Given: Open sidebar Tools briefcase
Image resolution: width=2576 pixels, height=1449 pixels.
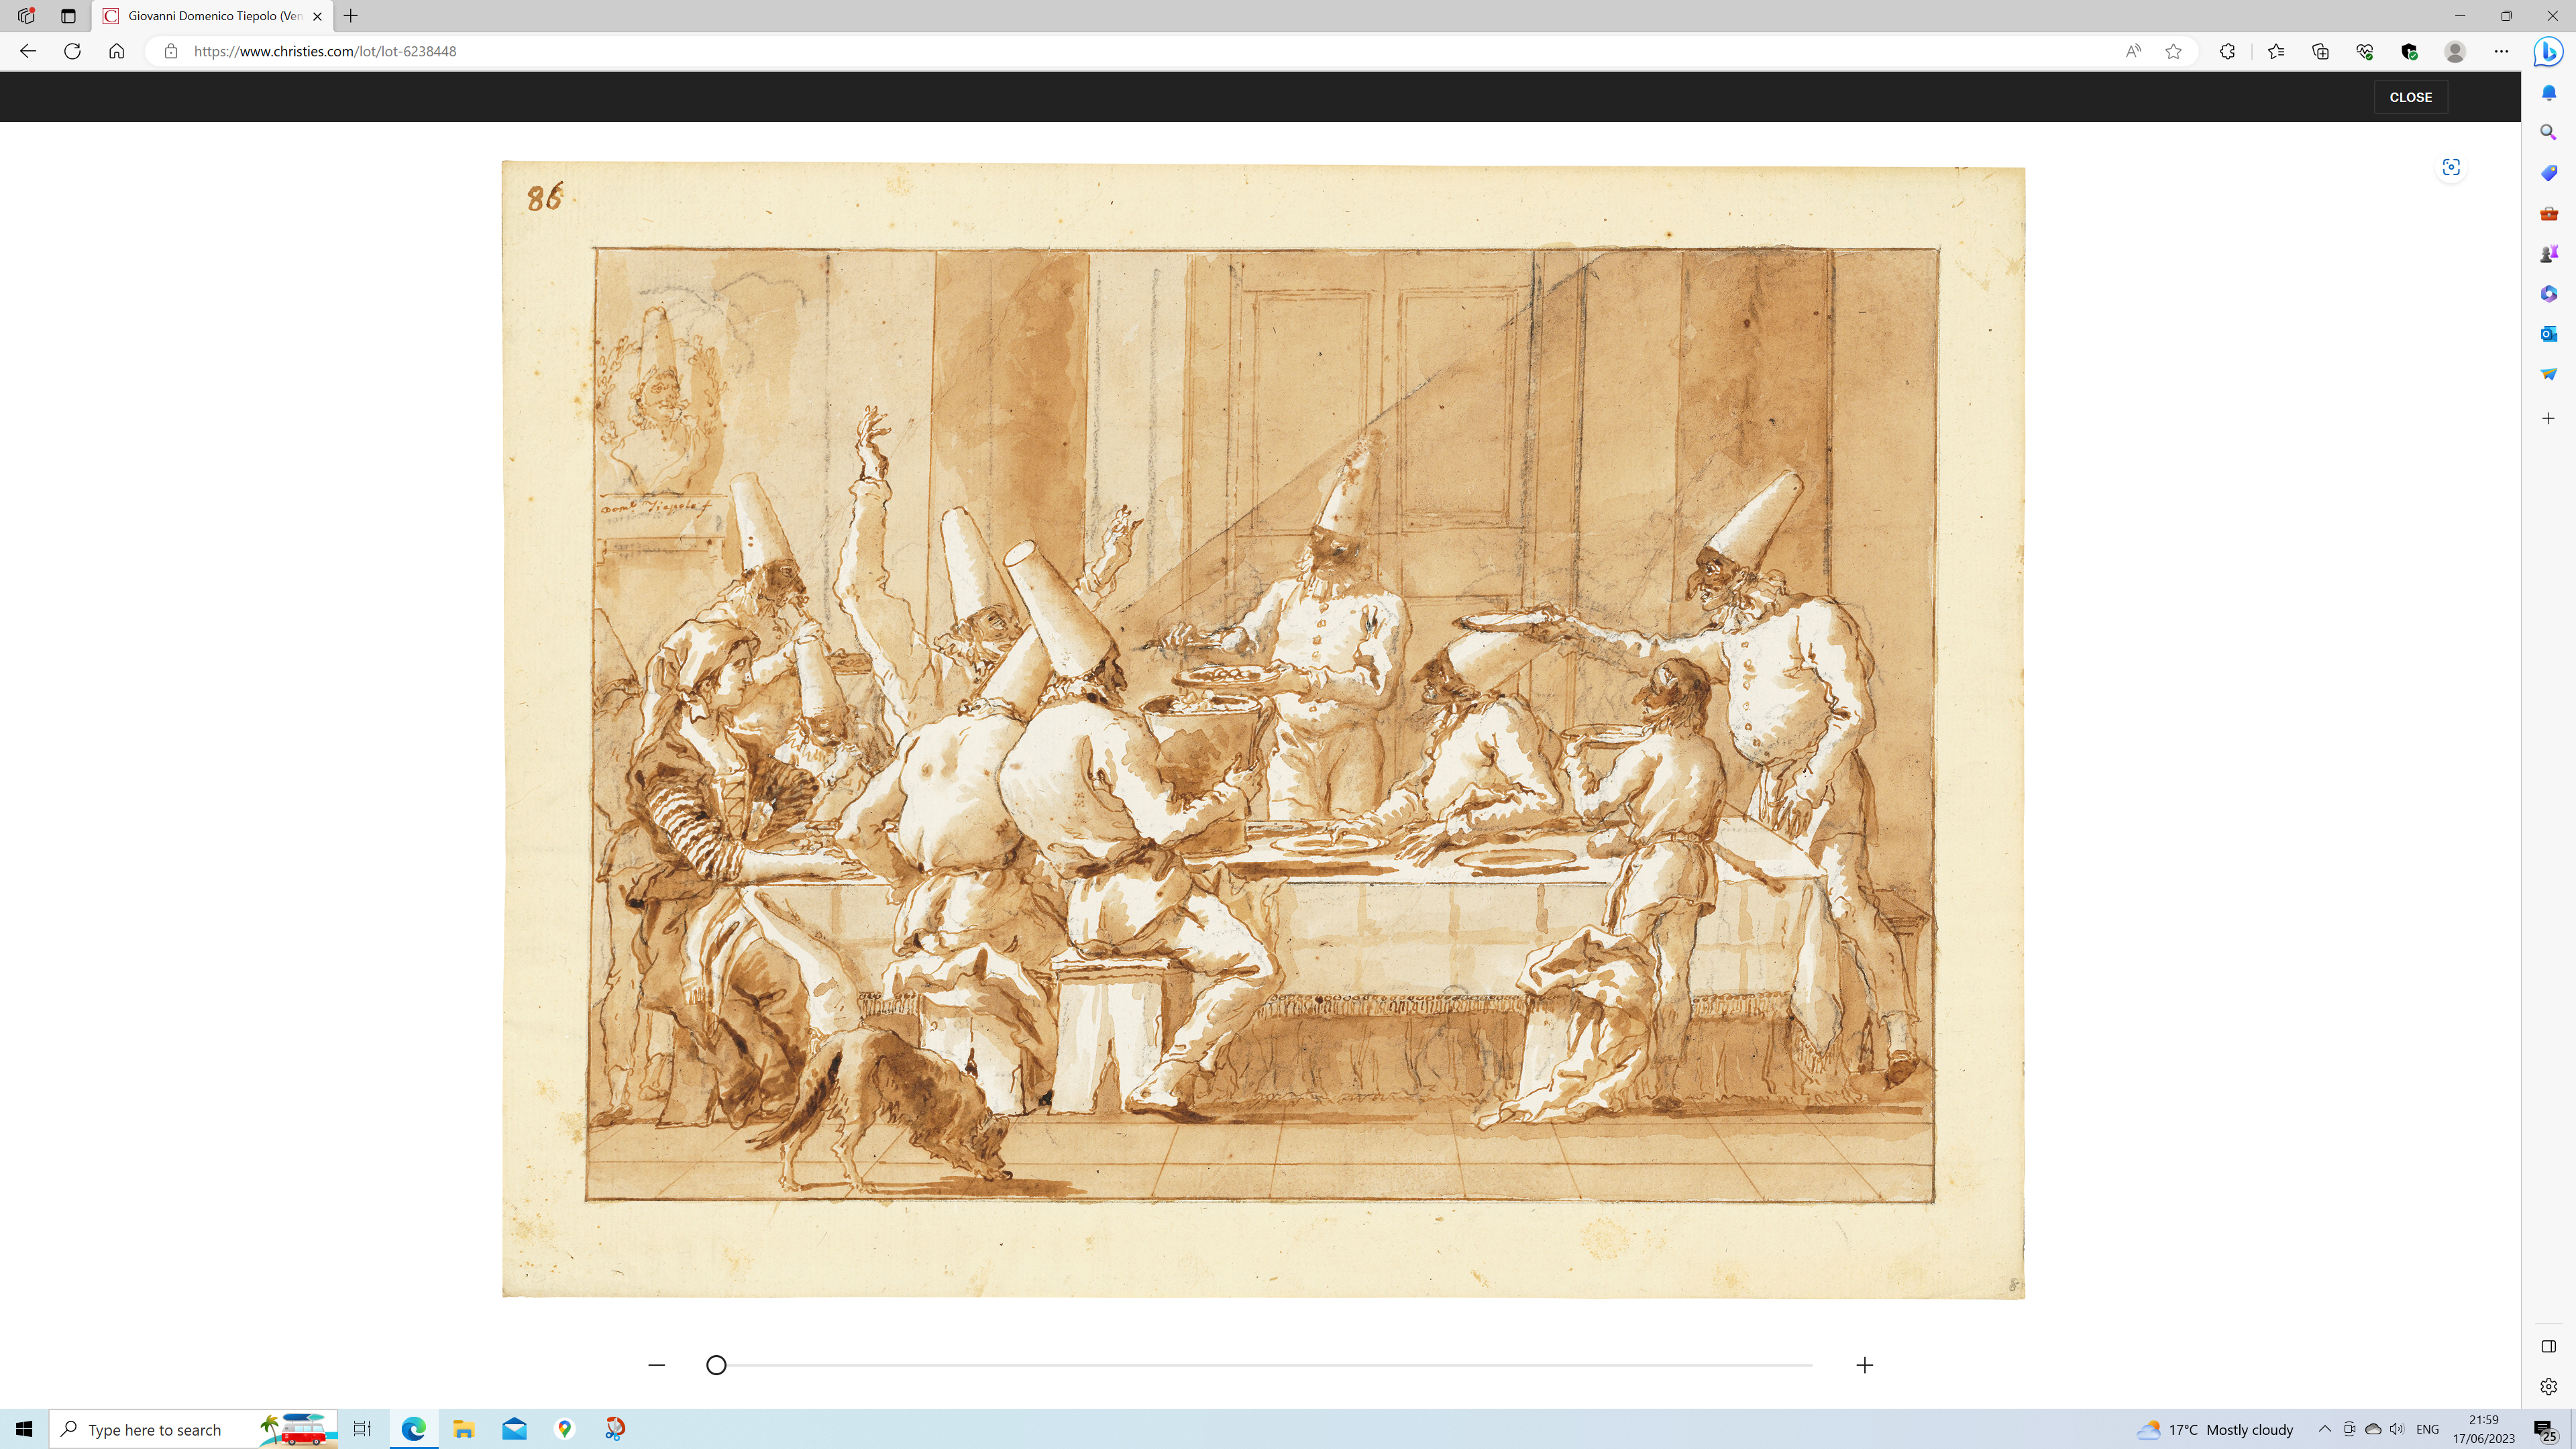Looking at the screenshot, I should [2548, 213].
